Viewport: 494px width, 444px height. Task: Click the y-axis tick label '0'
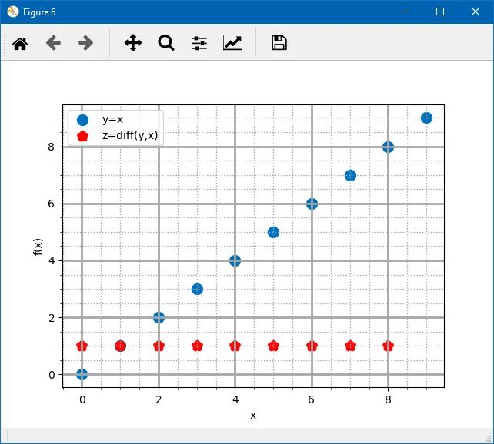click(52, 375)
